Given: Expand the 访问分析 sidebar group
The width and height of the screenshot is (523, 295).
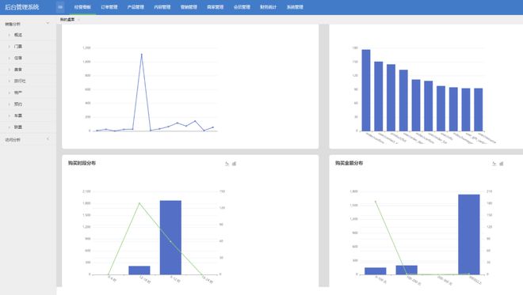Looking at the screenshot, I should (28, 139).
